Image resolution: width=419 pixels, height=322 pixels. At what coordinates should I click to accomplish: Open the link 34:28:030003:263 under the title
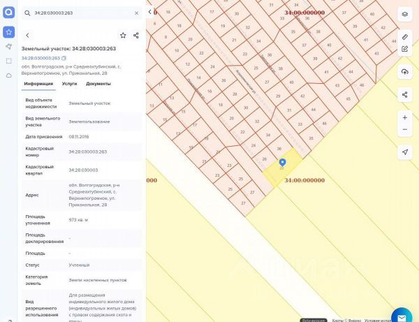(x=41, y=58)
